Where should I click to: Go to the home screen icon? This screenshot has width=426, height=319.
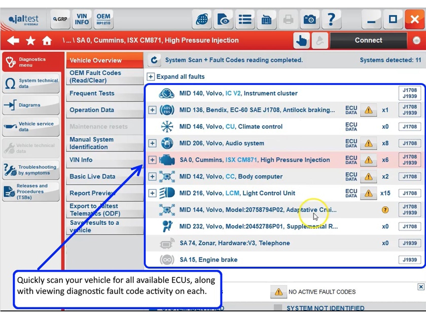[x=47, y=40]
